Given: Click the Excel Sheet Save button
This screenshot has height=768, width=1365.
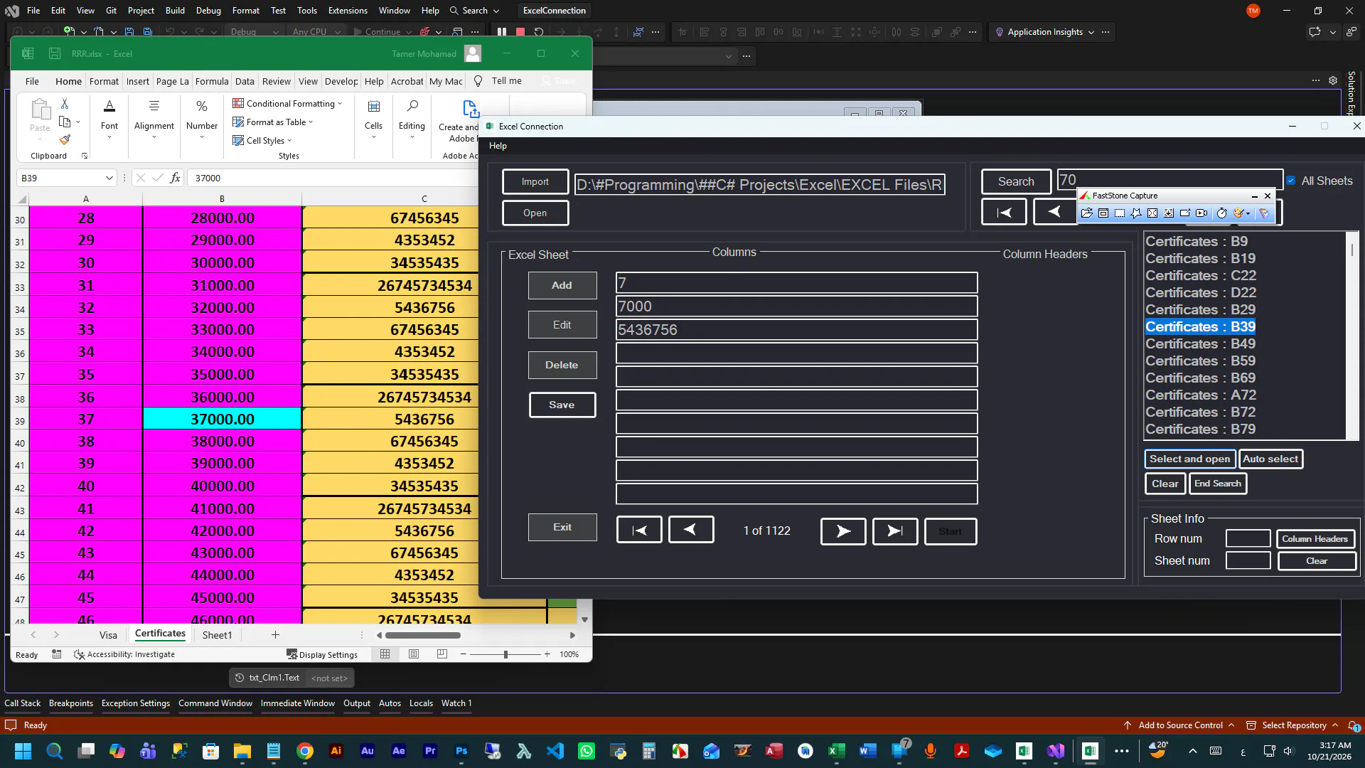Looking at the screenshot, I should tap(562, 405).
